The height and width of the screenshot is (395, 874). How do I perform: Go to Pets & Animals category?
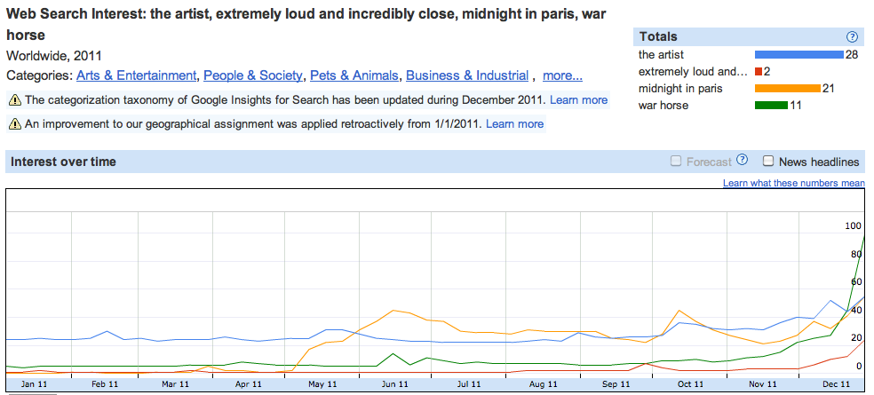point(354,75)
